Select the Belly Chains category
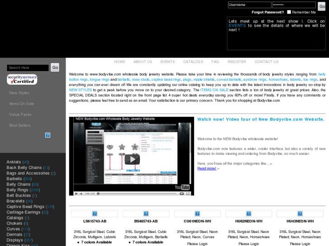Viewport: 329px width, 246px height. click(19, 185)
